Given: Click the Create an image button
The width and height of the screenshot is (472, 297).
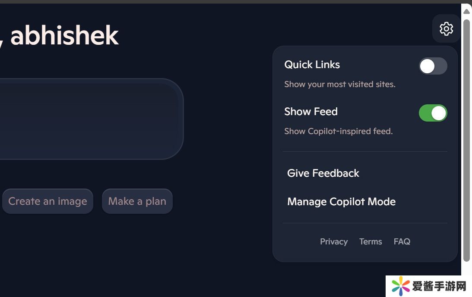Looking at the screenshot, I should tap(48, 201).
